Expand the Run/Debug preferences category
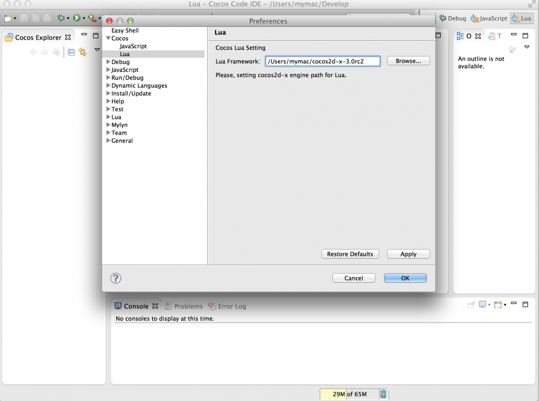 pos(108,78)
